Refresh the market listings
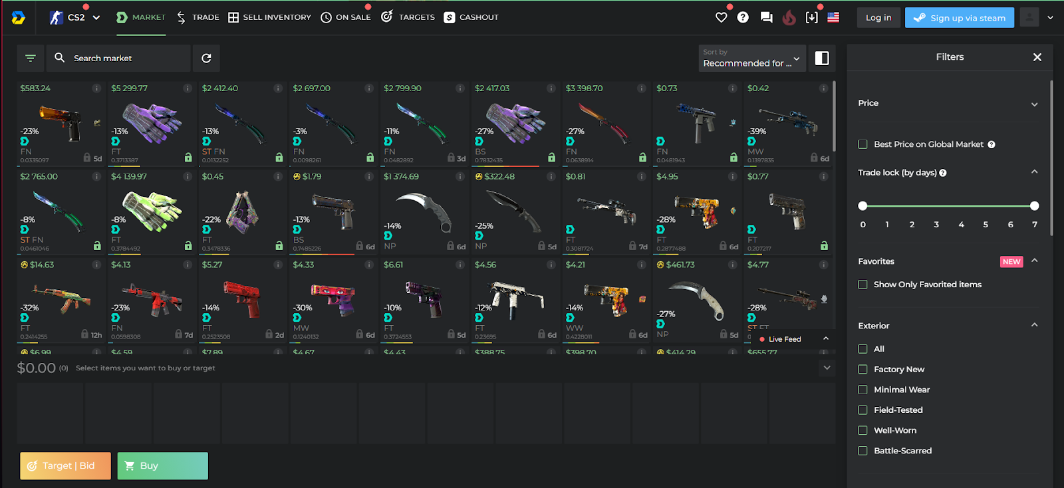The width and height of the screenshot is (1064, 488). pos(206,59)
